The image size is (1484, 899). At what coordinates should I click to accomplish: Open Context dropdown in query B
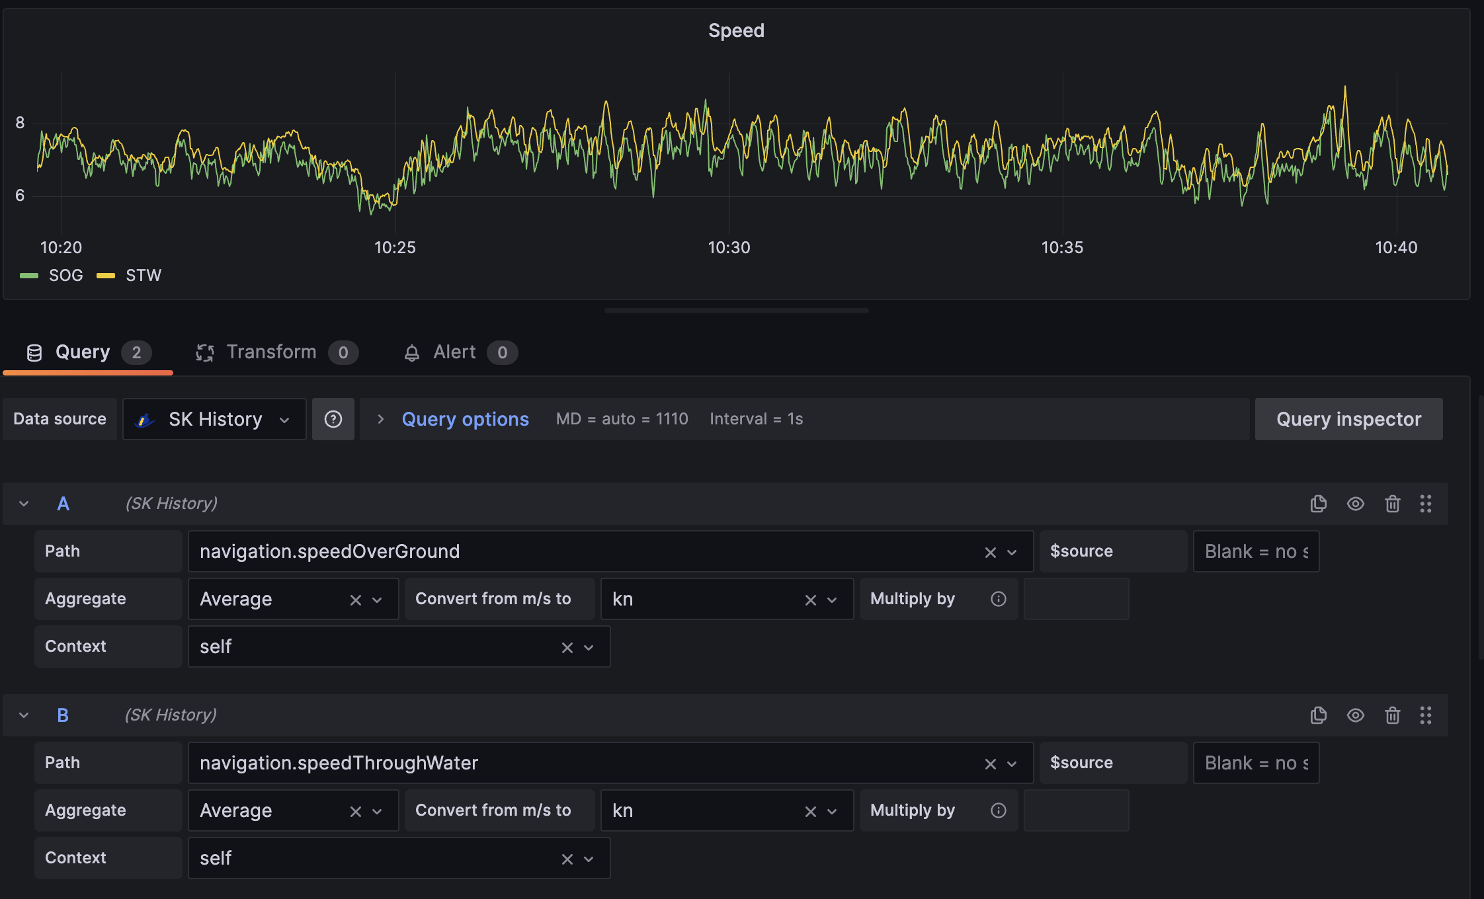click(x=589, y=859)
